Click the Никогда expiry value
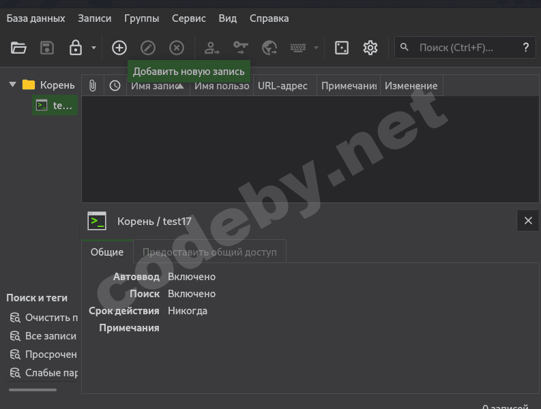This screenshot has height=409, width=541. tap(188, 311)
